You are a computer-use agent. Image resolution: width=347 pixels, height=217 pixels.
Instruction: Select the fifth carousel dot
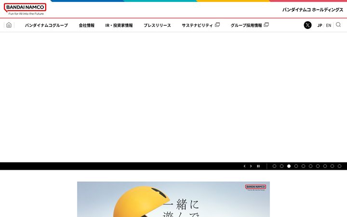pos(304,166)
